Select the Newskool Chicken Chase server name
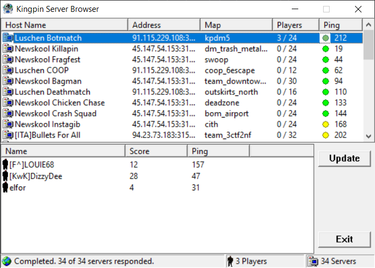This screenshot has width=375, height=268. 60,102
